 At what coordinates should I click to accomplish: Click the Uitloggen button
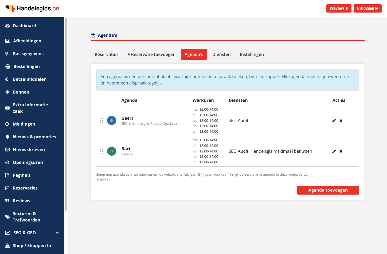click(x=368, y=8)
